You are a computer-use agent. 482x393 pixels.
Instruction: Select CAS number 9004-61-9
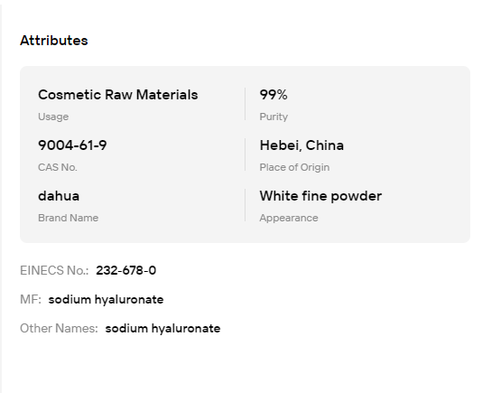[72, 145]
